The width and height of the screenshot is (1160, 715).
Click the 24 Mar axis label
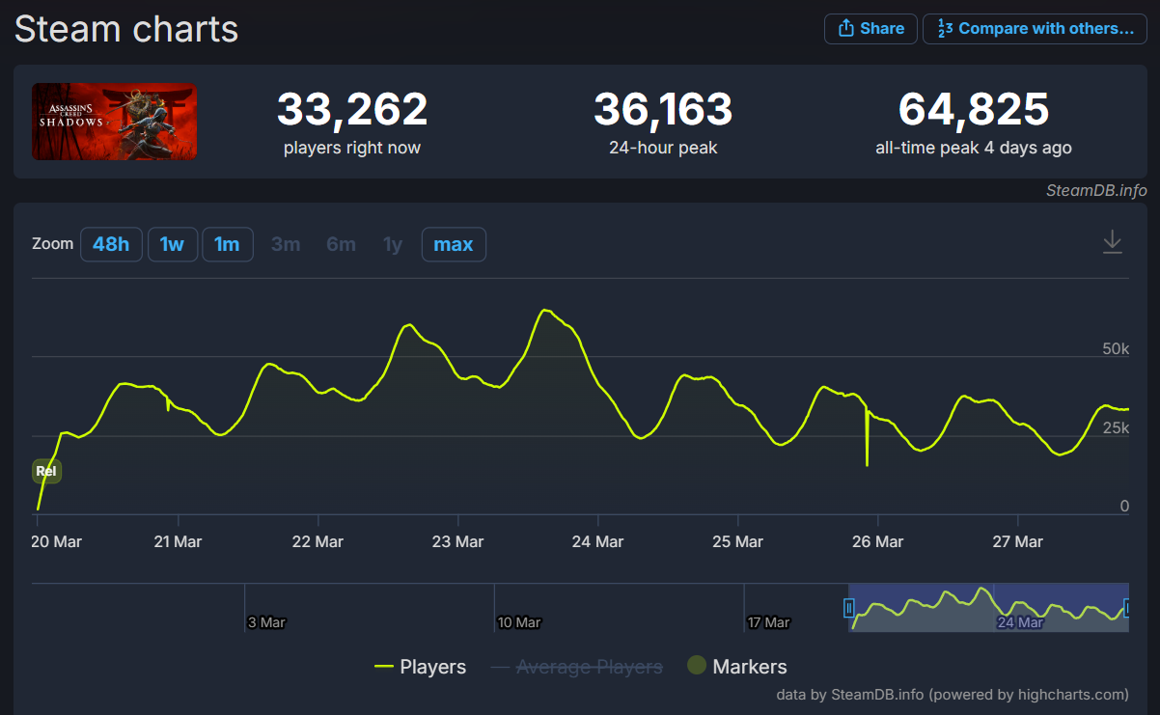(x=597, y=541)
